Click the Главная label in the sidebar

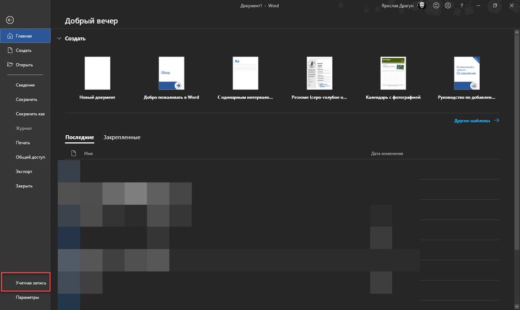pyautogui.click(x=24, y=36)
